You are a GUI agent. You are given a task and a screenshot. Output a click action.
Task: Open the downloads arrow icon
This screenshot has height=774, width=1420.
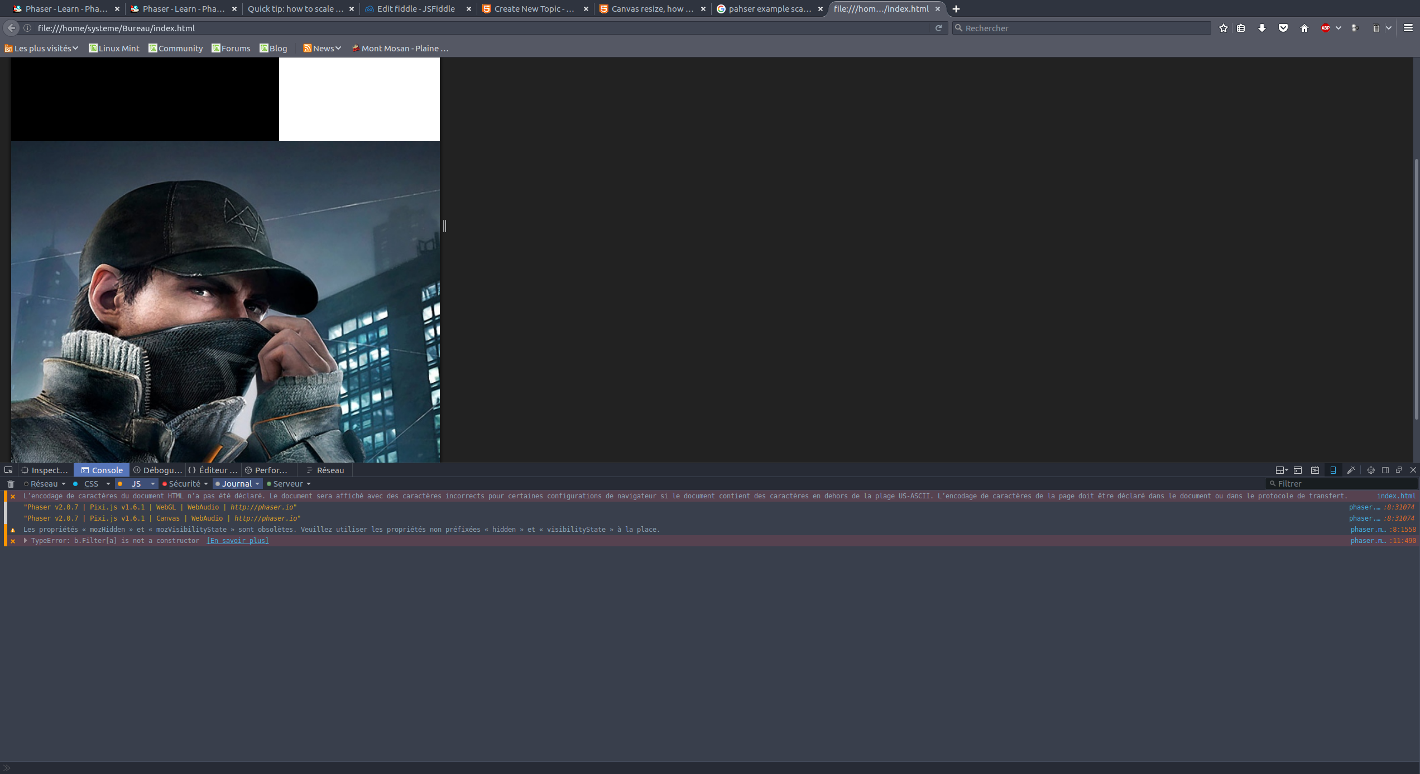(x=1262, y=28)
